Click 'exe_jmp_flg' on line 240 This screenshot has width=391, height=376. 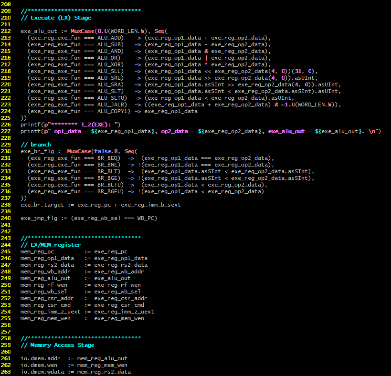pos(39,218)
